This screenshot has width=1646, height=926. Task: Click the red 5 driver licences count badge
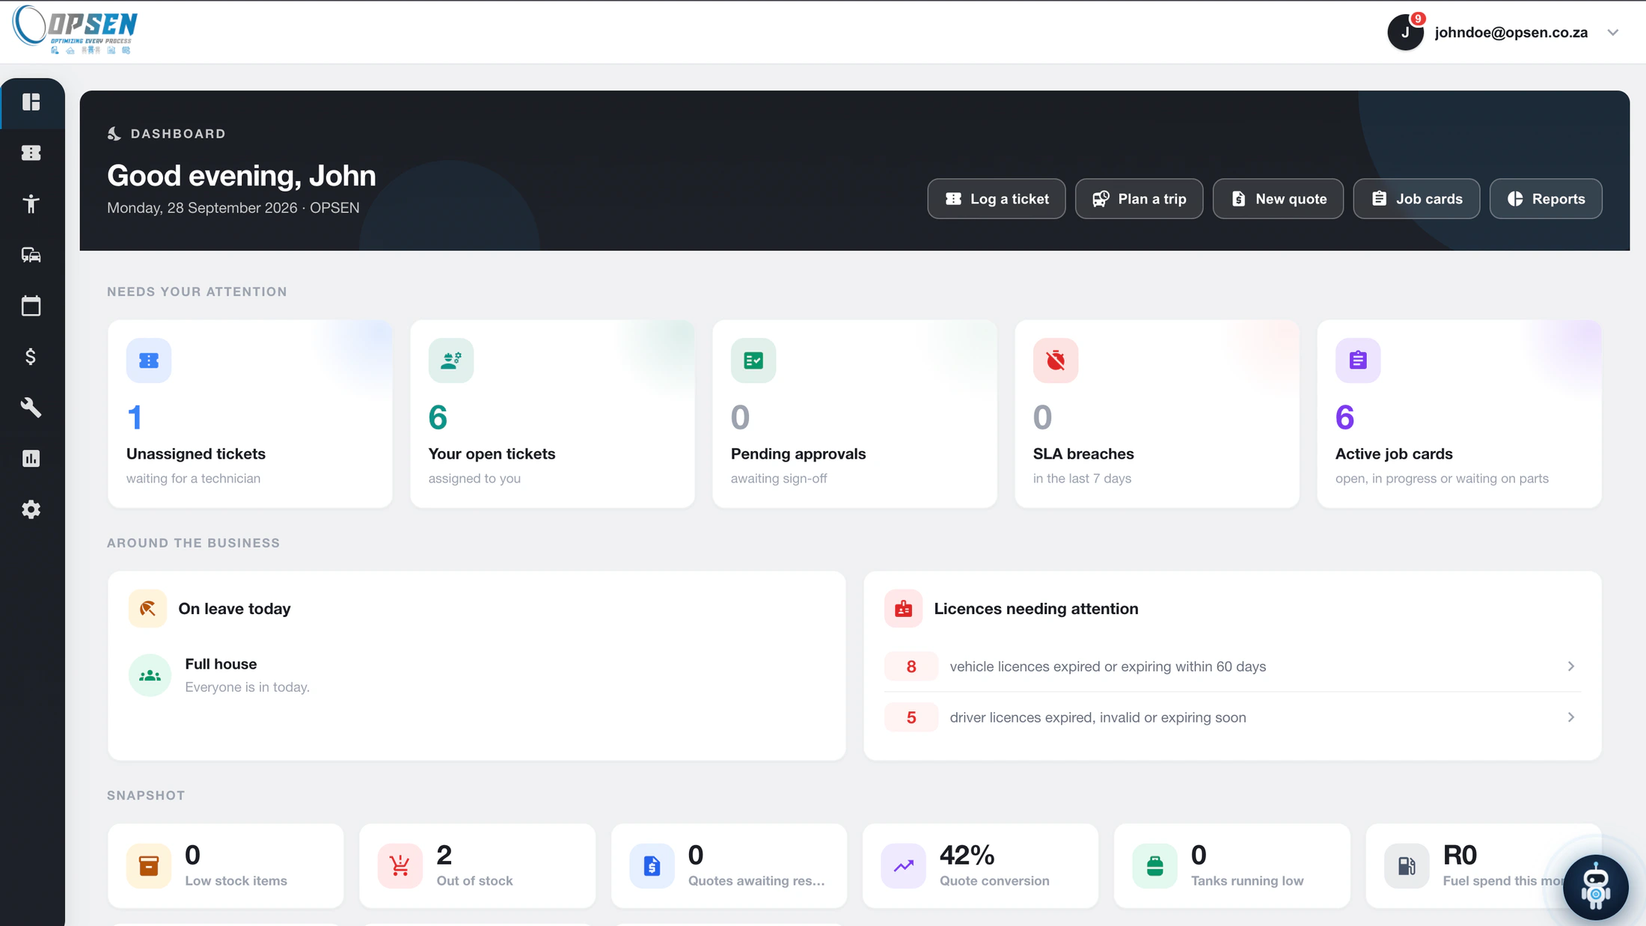click(x=911, y=717)
